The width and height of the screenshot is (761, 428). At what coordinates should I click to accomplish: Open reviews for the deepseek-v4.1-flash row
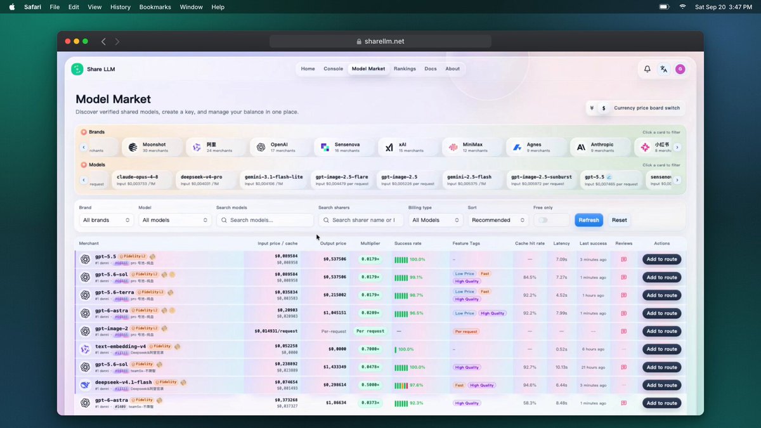(x=623, y=385)
